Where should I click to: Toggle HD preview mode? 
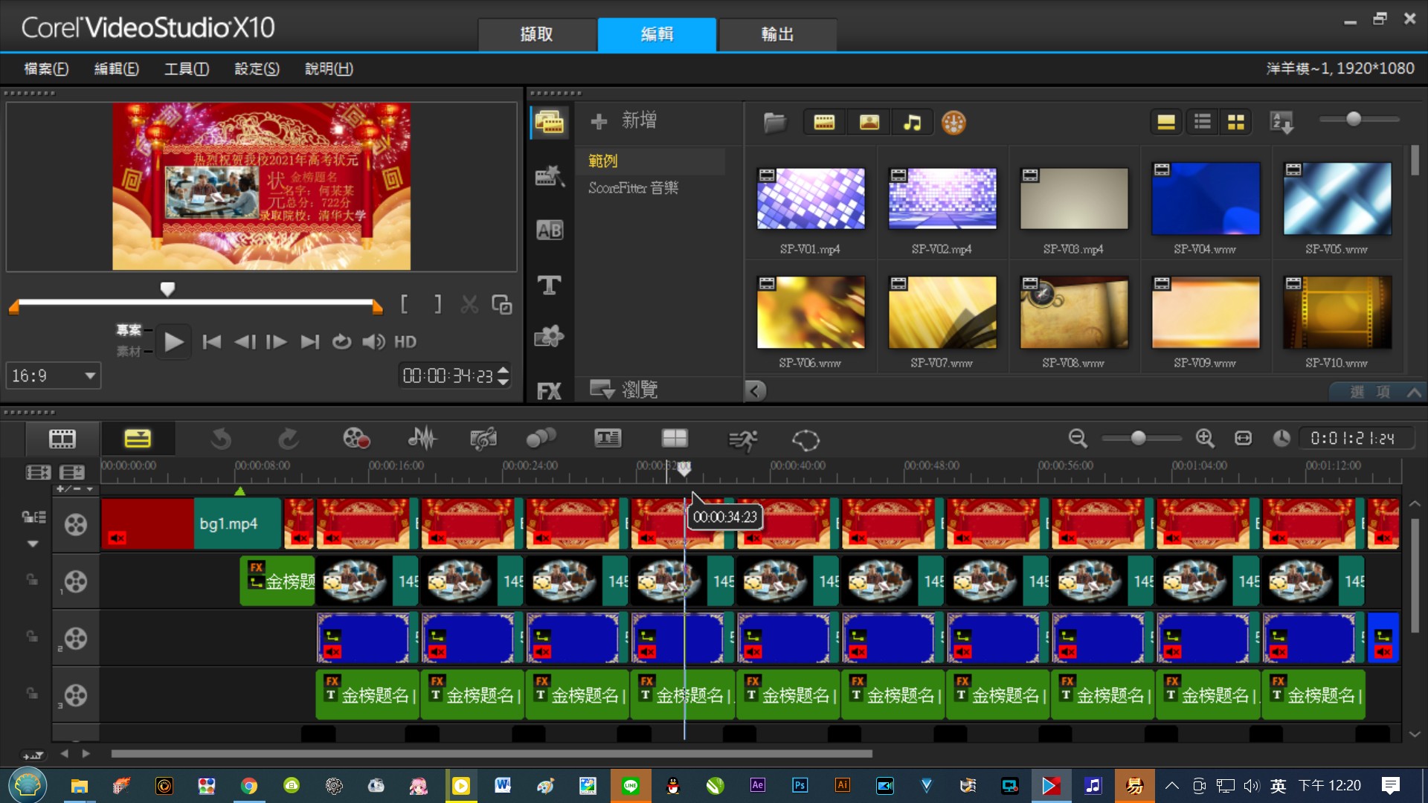click(x=405, y=342)
